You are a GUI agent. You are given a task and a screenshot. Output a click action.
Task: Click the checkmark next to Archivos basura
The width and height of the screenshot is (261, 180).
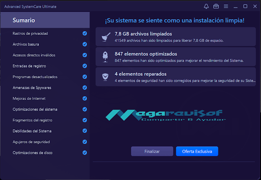click(x=85, y=44)
